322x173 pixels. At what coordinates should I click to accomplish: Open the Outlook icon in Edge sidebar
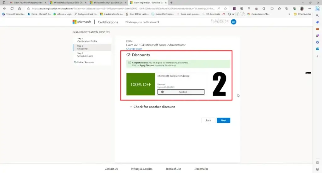point(317,49)
